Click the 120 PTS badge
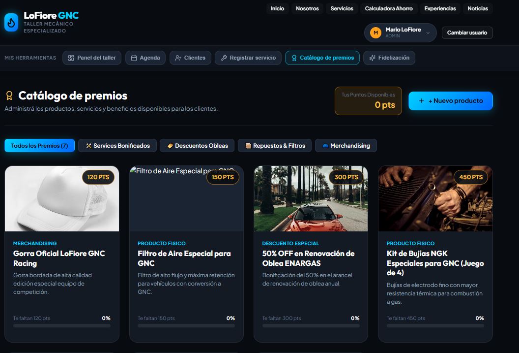 point(98,177)
